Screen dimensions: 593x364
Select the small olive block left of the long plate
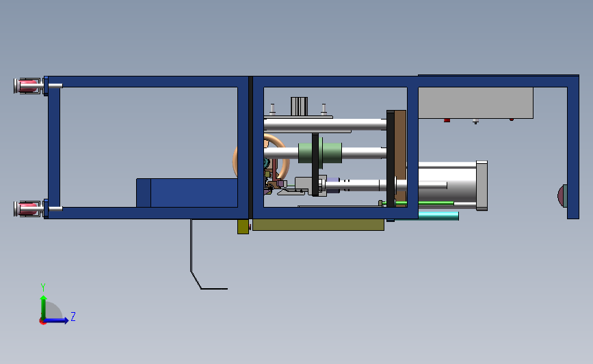(x=243, y=227)
